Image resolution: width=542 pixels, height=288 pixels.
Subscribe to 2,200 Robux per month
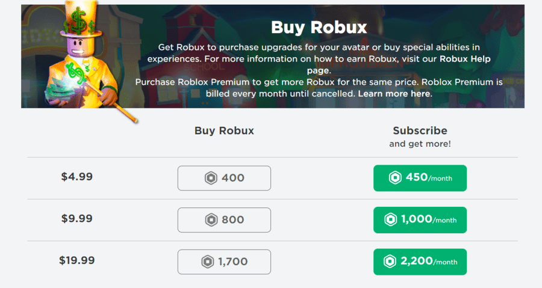click(420, 262)
